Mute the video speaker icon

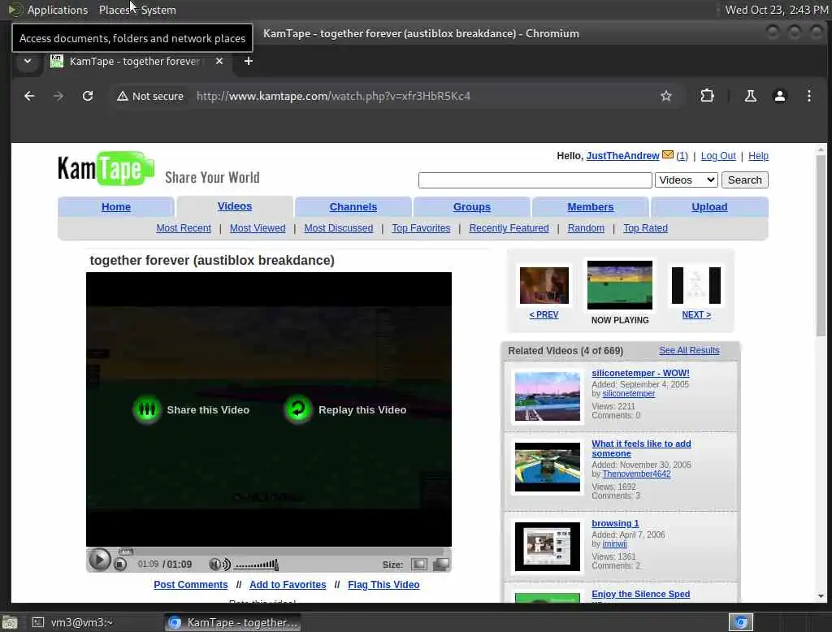219,564
